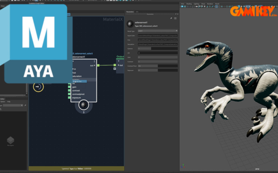
Task: Open the colorcorrect1 node three-dot menu
Action: pos(94,61)
